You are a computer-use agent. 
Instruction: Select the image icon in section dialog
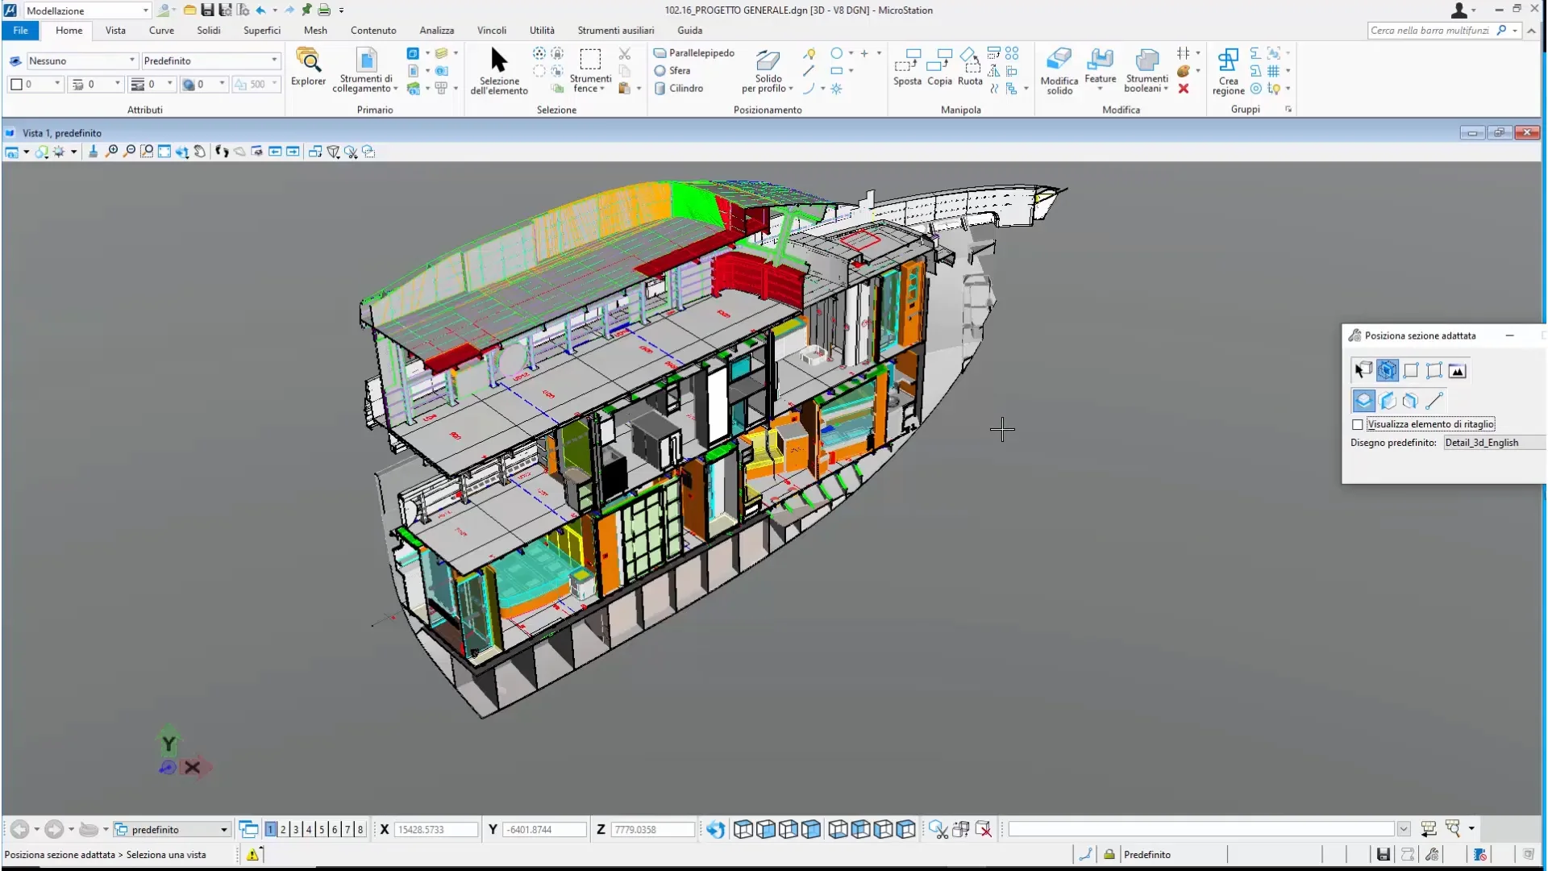pyautogui.click(x=1457, y=371)
